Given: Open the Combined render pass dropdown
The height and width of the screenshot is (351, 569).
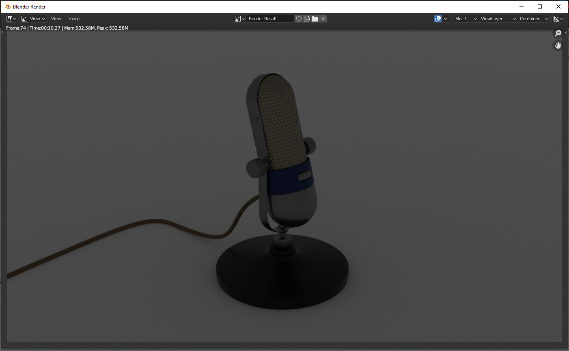Looking at the screenshot, I should (533, 19).
